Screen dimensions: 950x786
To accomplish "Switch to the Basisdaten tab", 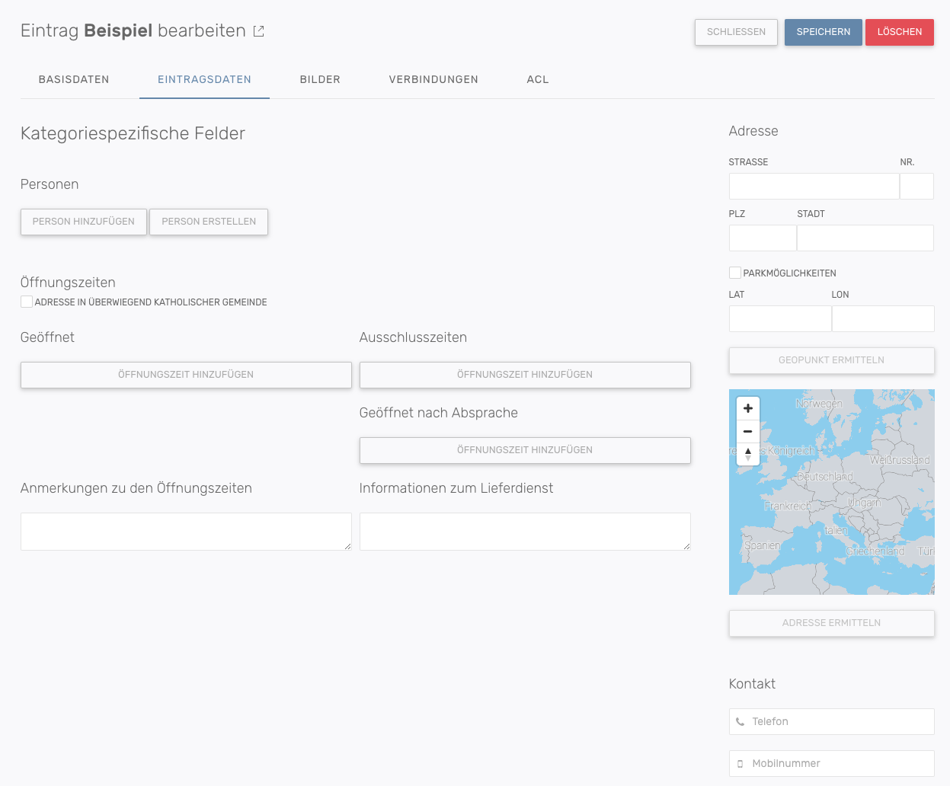I will pos(74,79).
